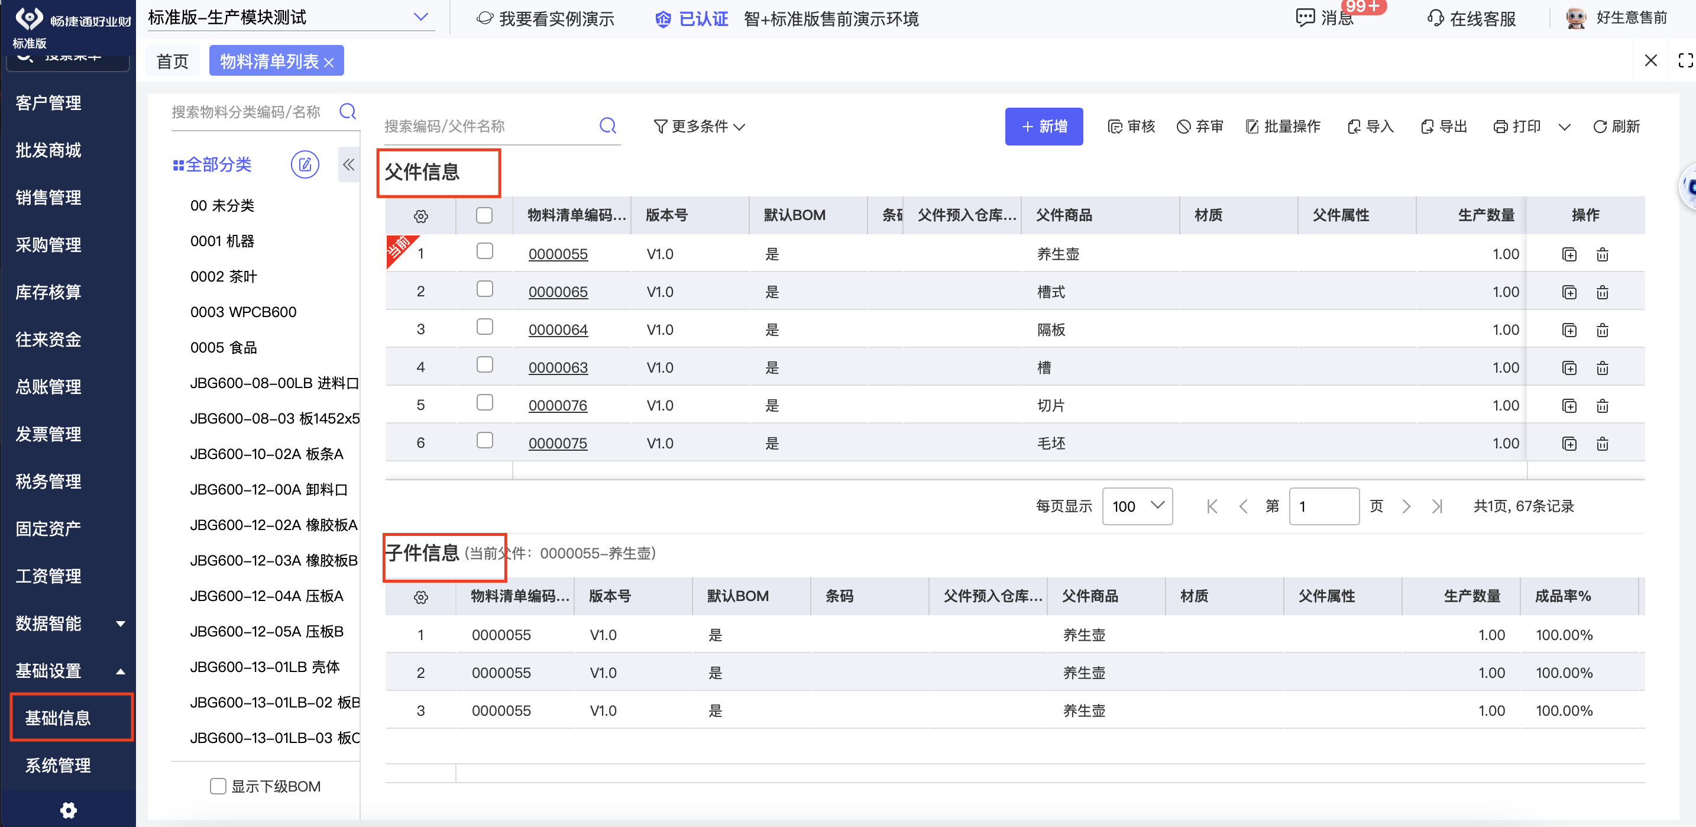The image size is (1696, 827).
Task: Click the 弃审 unapprove button
Action: (1200, 126)
